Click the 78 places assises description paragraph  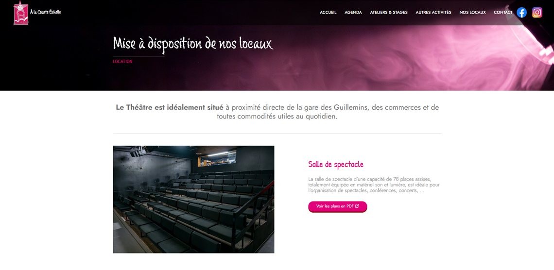click(374, 185)
